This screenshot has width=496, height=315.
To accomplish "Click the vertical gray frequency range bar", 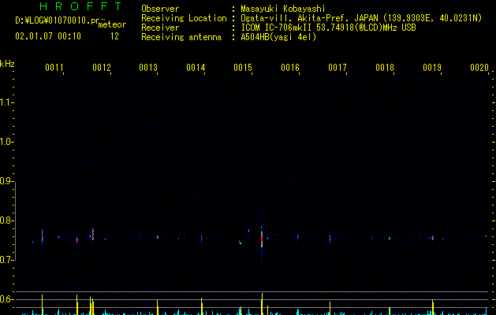I will [15, 221].
